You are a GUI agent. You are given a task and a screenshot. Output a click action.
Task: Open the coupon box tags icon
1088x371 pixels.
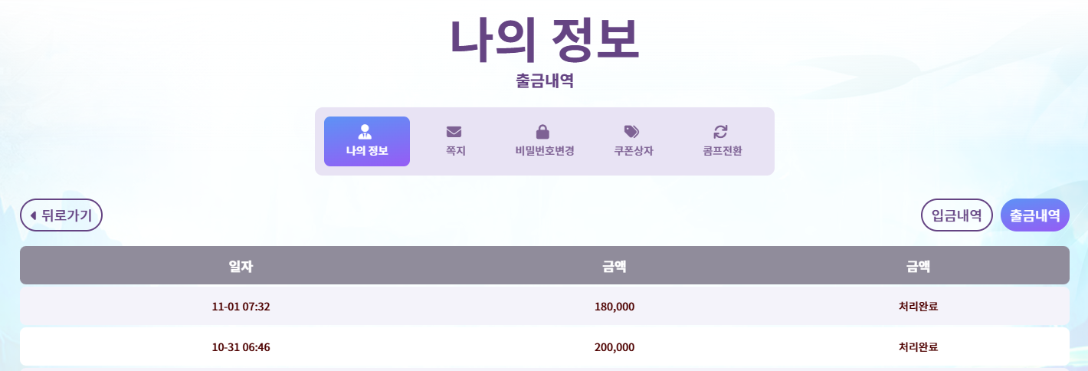tap(632, 132)
